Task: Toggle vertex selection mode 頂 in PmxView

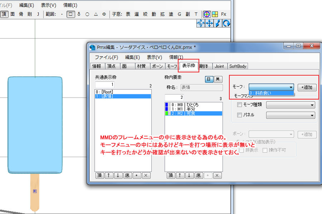Action: tap(4, 14)
